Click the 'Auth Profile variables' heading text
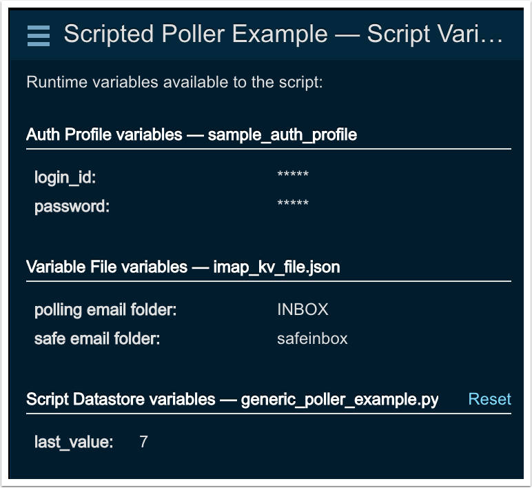 coord(103,134)
